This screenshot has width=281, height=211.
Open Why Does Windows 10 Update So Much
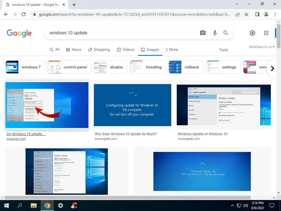click(126, 134)
